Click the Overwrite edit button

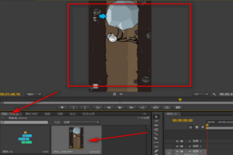167,108
